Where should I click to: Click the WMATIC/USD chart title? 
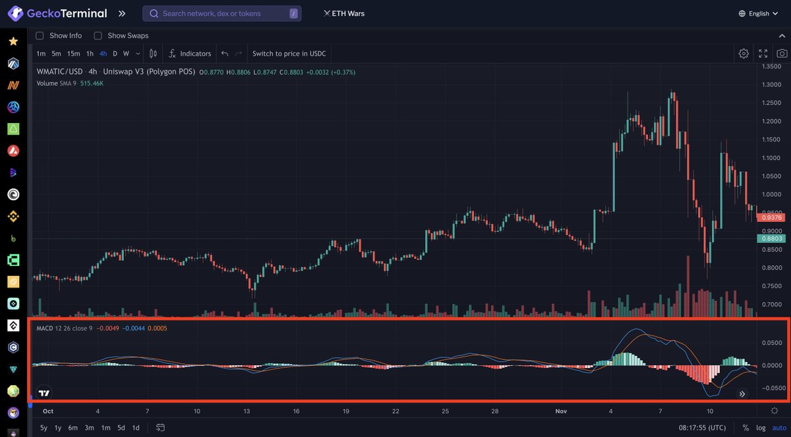(115, 71)
